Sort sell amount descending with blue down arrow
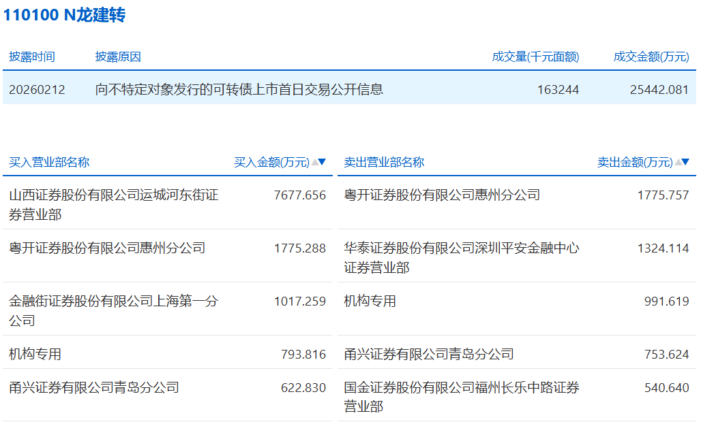This screenshot has width=701, height=424. (685, 162)
